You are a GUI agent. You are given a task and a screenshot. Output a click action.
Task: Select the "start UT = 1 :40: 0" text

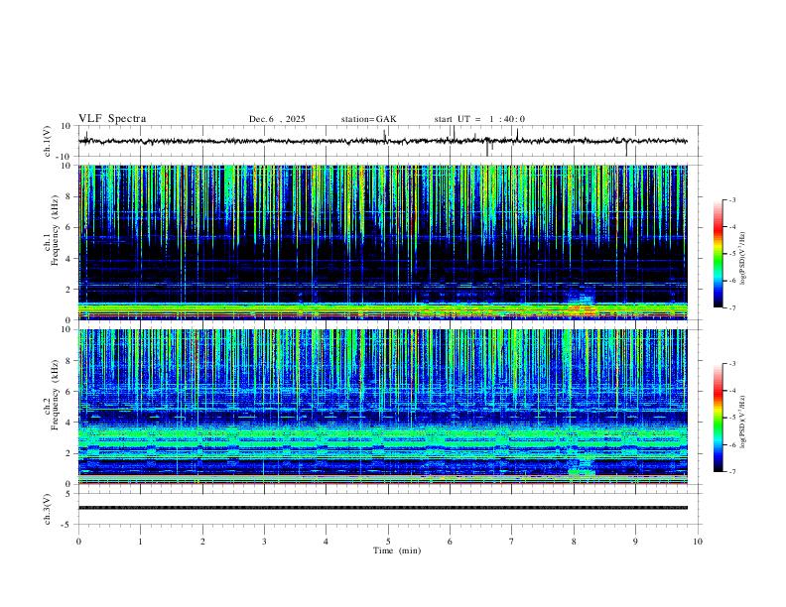tap(479, 119)
